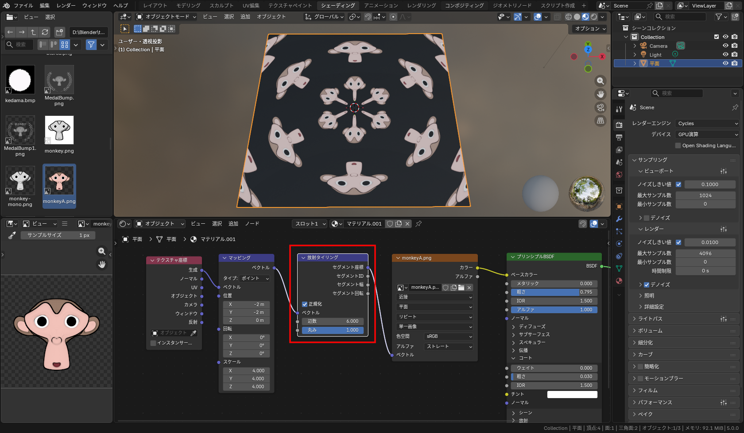Select solid viewport shading
The height and width of the screenshot is (433, 744).
click(x=577, y=17)
